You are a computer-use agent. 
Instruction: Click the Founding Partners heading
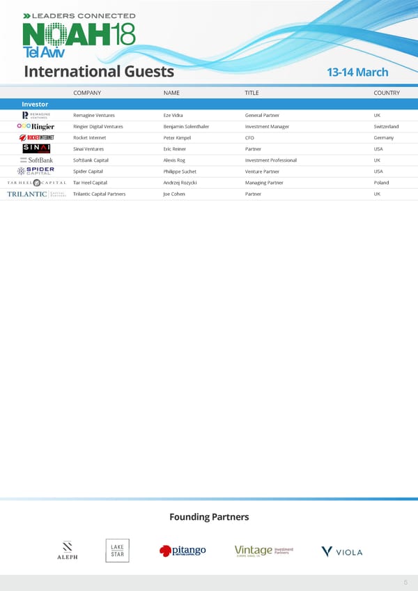[209, 516]
